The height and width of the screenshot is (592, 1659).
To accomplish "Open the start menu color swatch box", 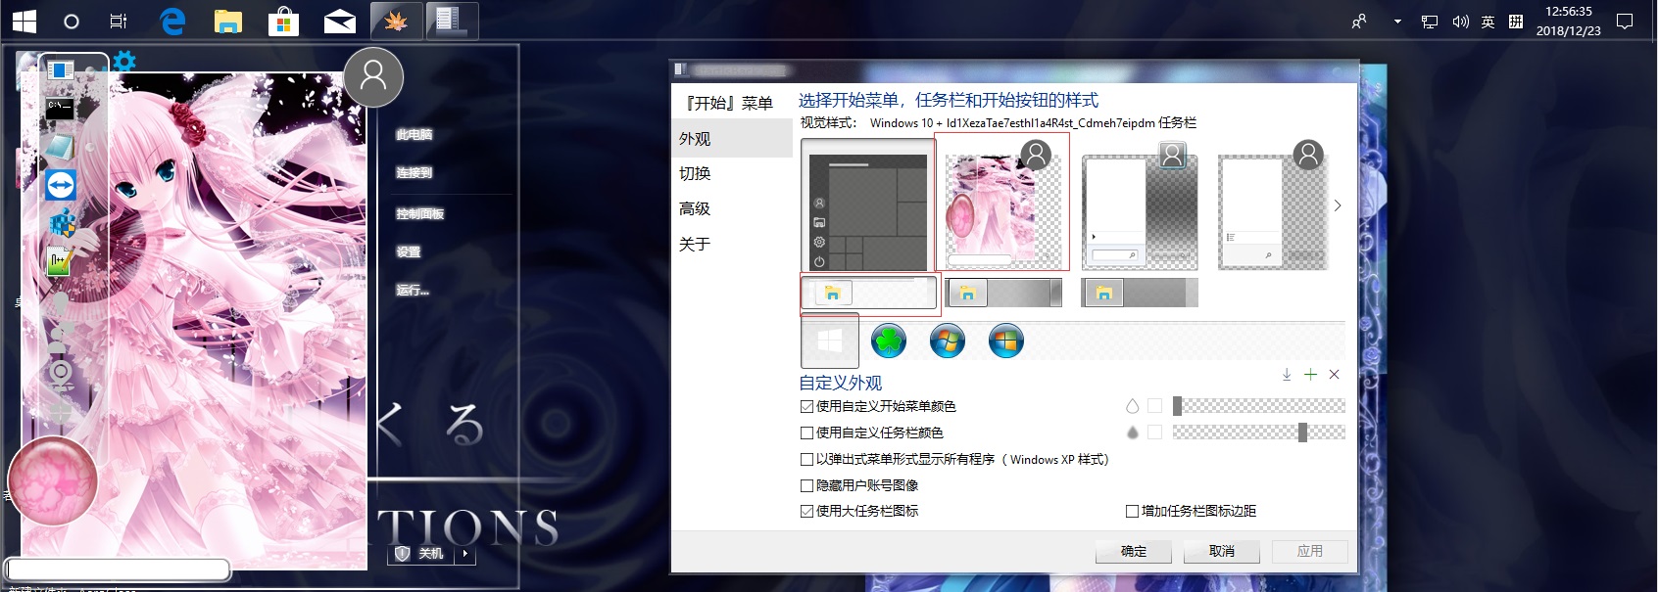I will [1155, 406].
